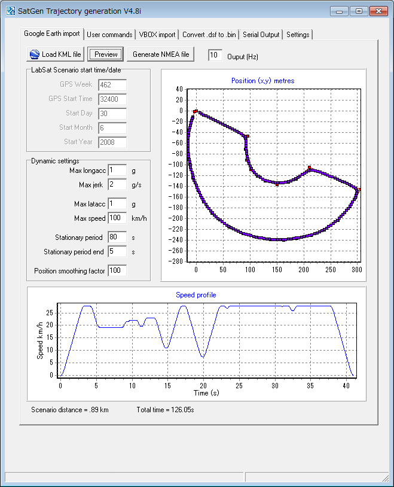Click the Max latacc input box
The height and width of the screenshot is (487, 394).
pos(117,204)
